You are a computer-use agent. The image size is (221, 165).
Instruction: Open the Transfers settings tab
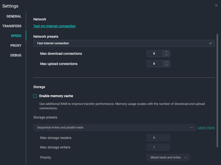(x=12, y=26)
